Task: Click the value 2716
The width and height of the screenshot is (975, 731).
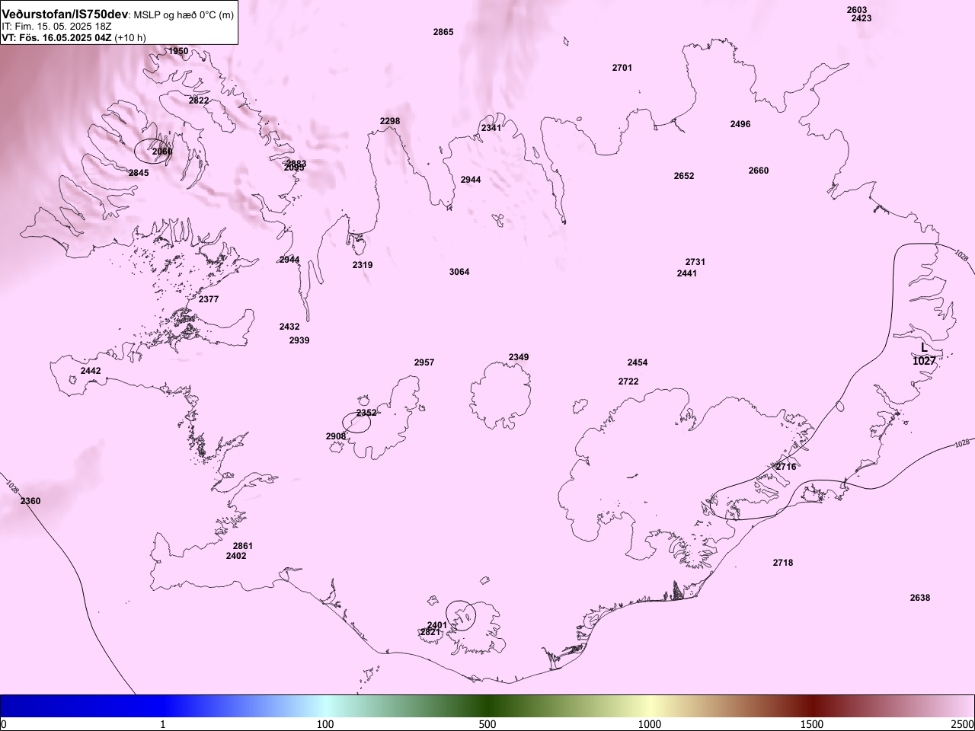Action: 786,467
